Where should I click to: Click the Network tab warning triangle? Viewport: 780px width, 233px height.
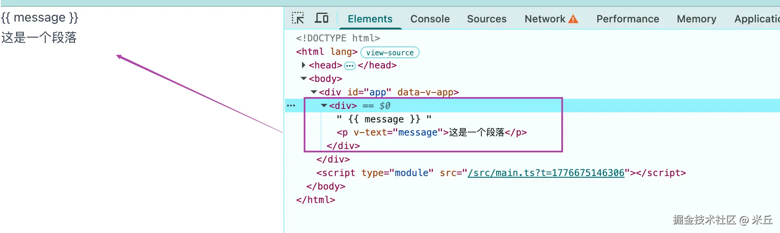click(x=573, y=19)
